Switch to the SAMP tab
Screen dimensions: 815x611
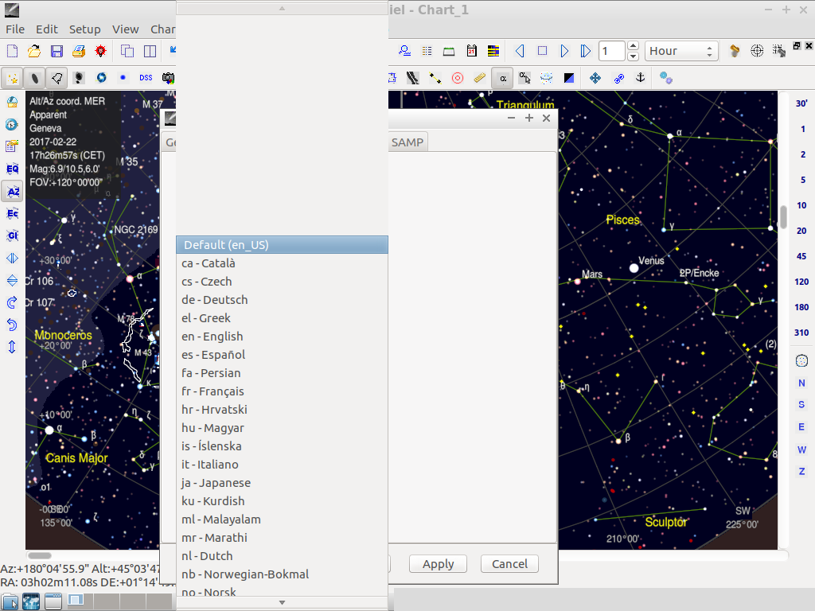(407, 142)
